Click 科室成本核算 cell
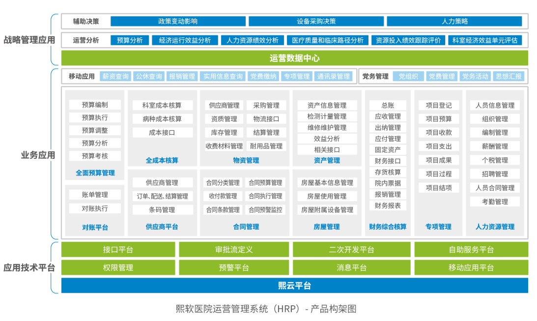537x321 pixels. (x=162, y=105)
